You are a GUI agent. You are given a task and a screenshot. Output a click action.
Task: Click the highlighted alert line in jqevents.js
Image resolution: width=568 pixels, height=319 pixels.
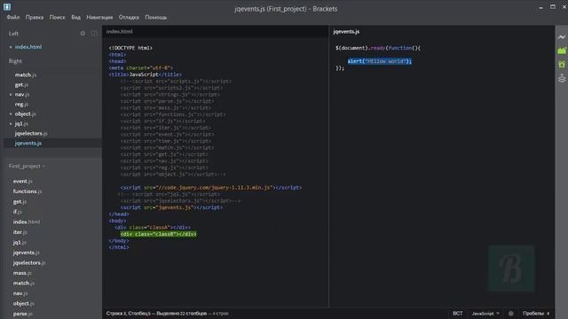click(x=380, y=61)
